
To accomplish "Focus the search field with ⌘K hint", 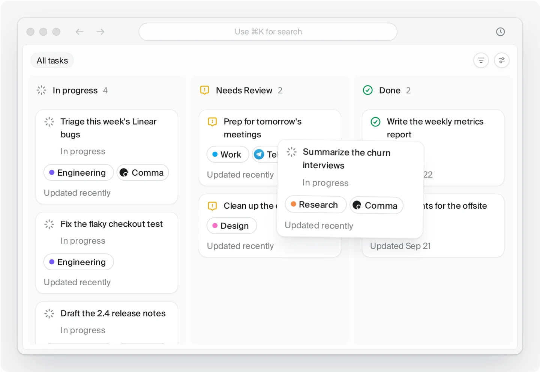I will 268,32.
